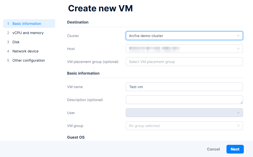Click the Description textarea resize handle

pos(241,102)
